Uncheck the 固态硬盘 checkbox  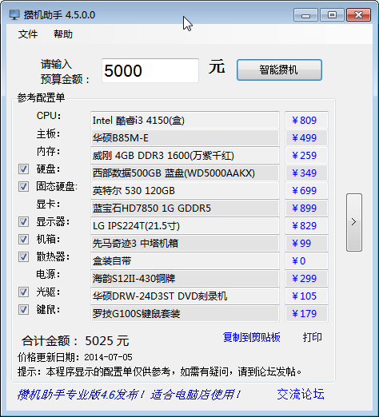point(23,186)
